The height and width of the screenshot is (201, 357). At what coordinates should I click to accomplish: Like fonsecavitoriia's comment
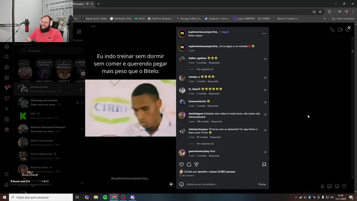point(265,102)
